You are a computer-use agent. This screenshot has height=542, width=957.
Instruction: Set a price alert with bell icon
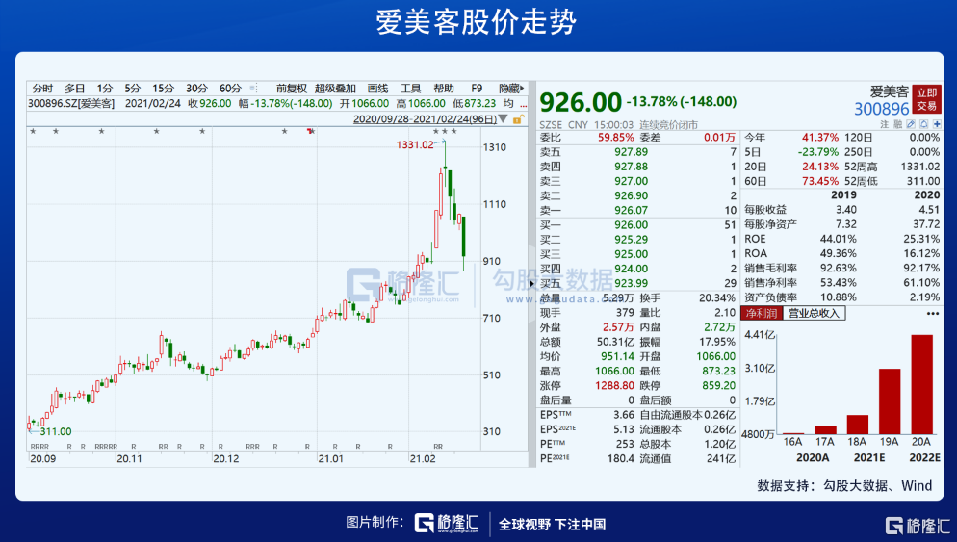(924, 124)
